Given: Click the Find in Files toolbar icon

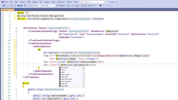Looking at the screenshot, I should pos(73,6).
